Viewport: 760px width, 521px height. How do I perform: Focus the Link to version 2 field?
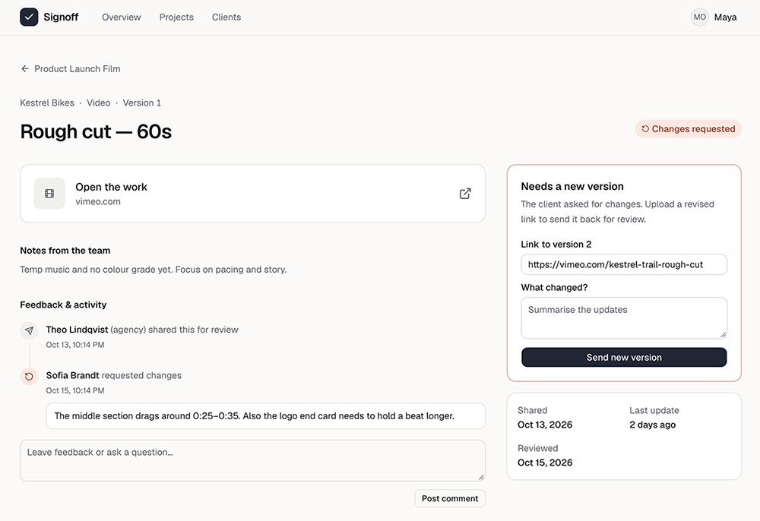(x=624, y=264)
